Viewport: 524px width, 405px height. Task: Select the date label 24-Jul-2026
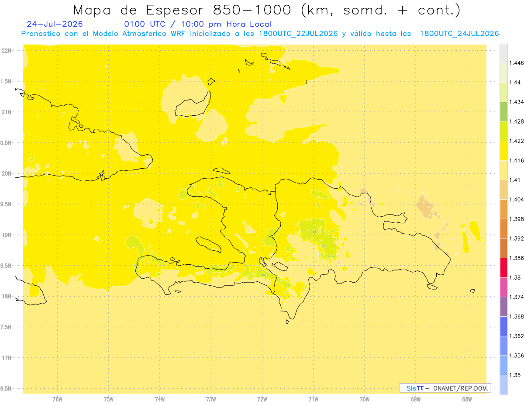tap(55, 24)
